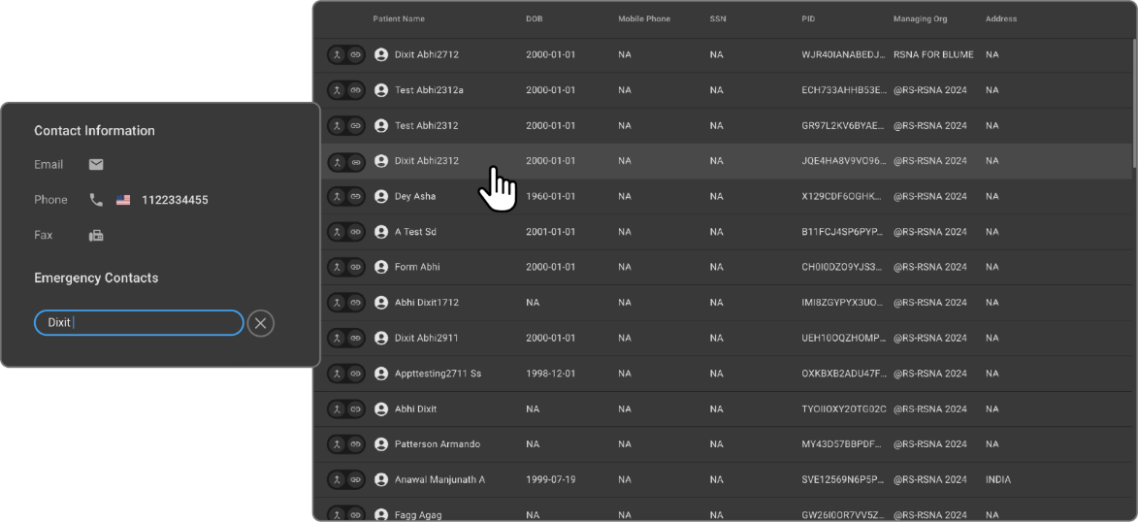1138x522 pixels.
Task: Click link icon for Test Abhi2312a row
Action: 355,90
